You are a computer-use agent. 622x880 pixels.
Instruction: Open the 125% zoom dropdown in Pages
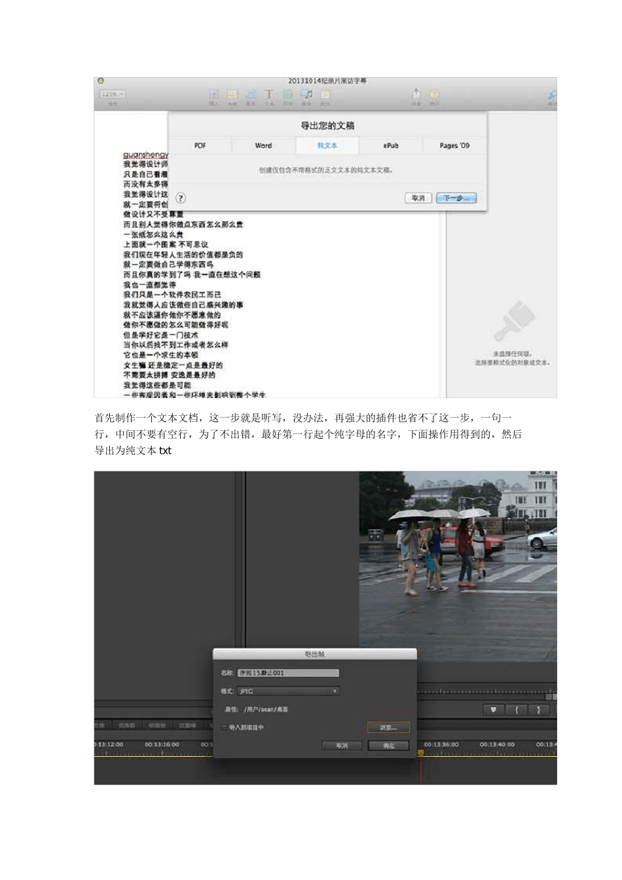[x=113, y=94]
